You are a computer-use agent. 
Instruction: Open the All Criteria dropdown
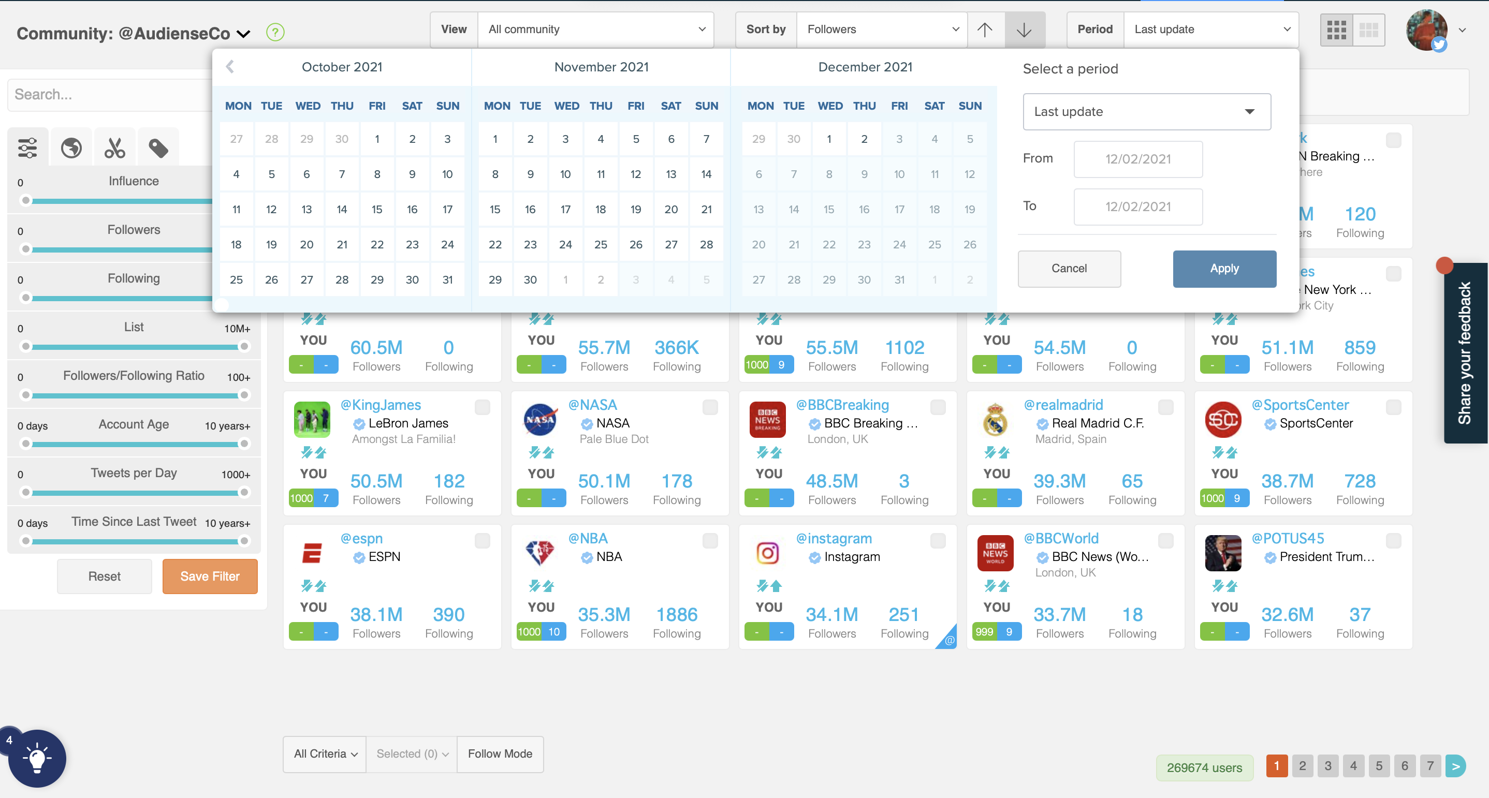click(325, 754)
